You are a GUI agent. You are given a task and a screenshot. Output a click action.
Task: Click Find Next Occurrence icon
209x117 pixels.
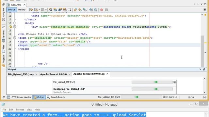click(x=60, y=10)
